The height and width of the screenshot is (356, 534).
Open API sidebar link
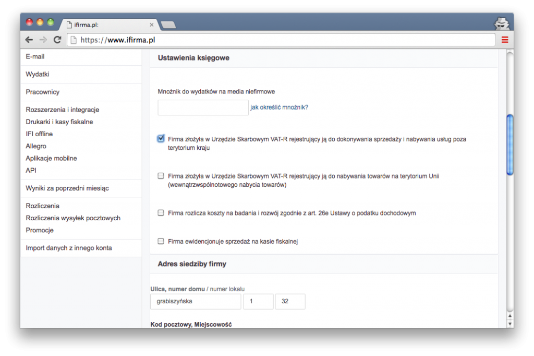click(31, 171)
